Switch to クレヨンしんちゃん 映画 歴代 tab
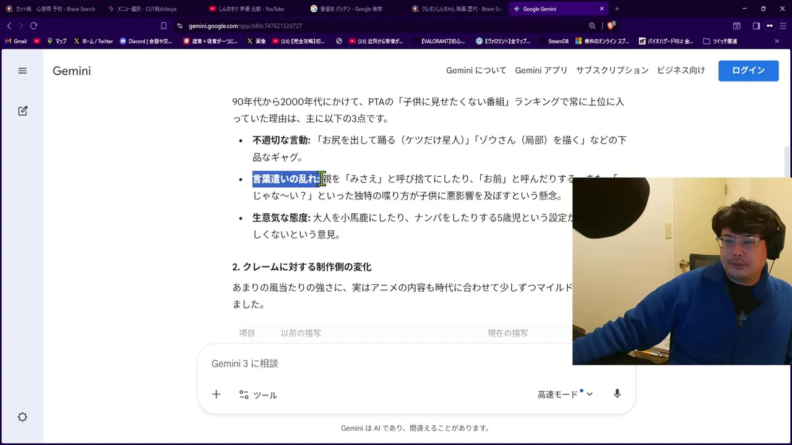Viewport: 792px width, 445px height. tap(457, 9)
